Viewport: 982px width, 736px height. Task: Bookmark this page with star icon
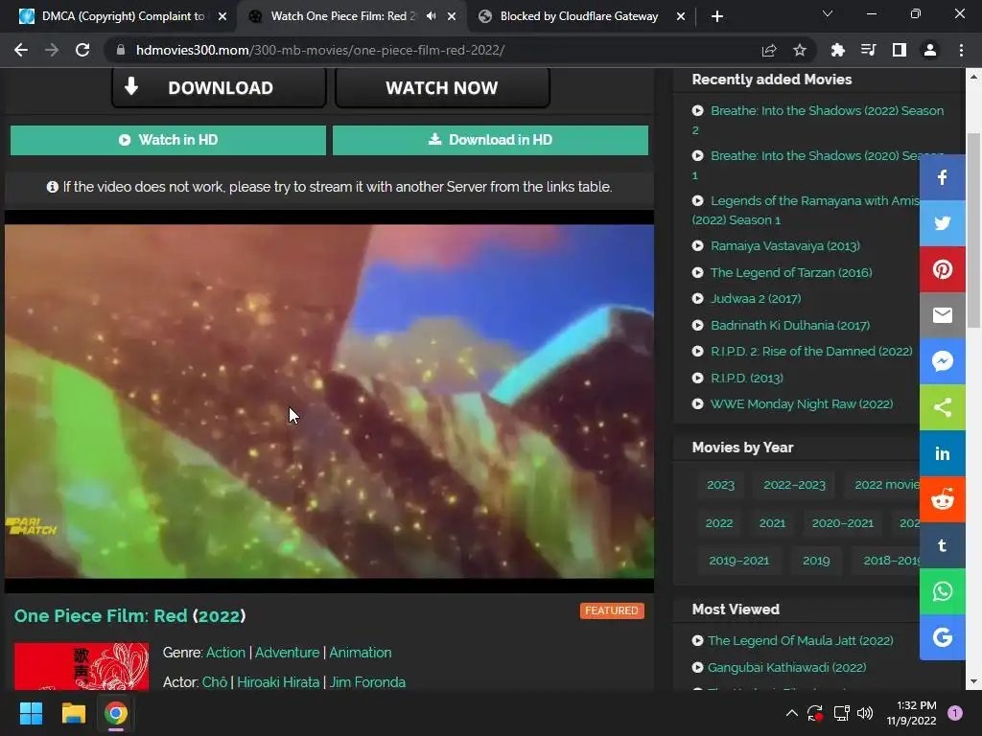800,50
